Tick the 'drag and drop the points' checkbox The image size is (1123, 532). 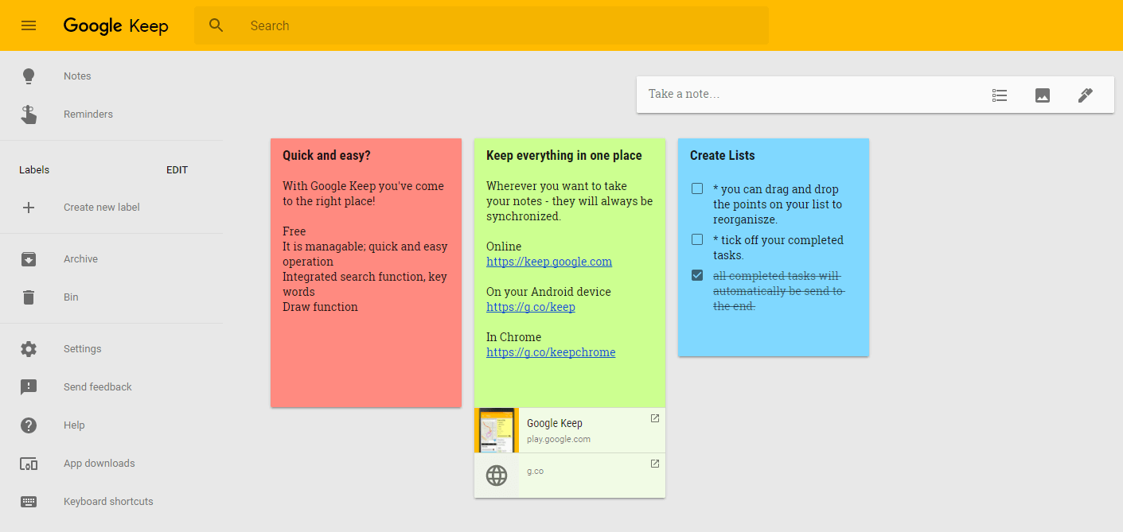(x=697, y=189)
